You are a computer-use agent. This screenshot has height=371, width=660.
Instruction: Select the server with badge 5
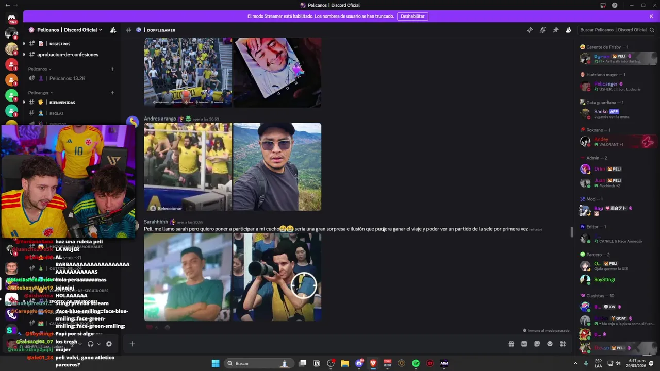[11, 33]
